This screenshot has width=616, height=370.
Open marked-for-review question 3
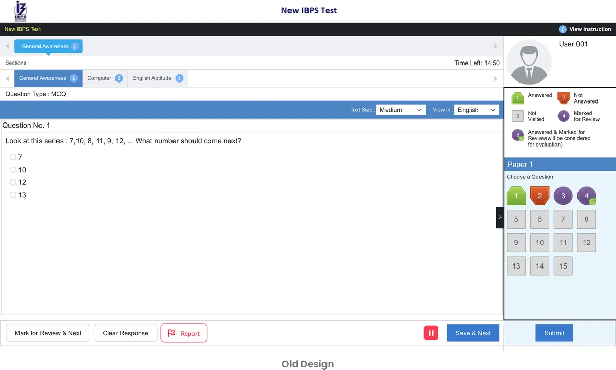tap(563, 196)
